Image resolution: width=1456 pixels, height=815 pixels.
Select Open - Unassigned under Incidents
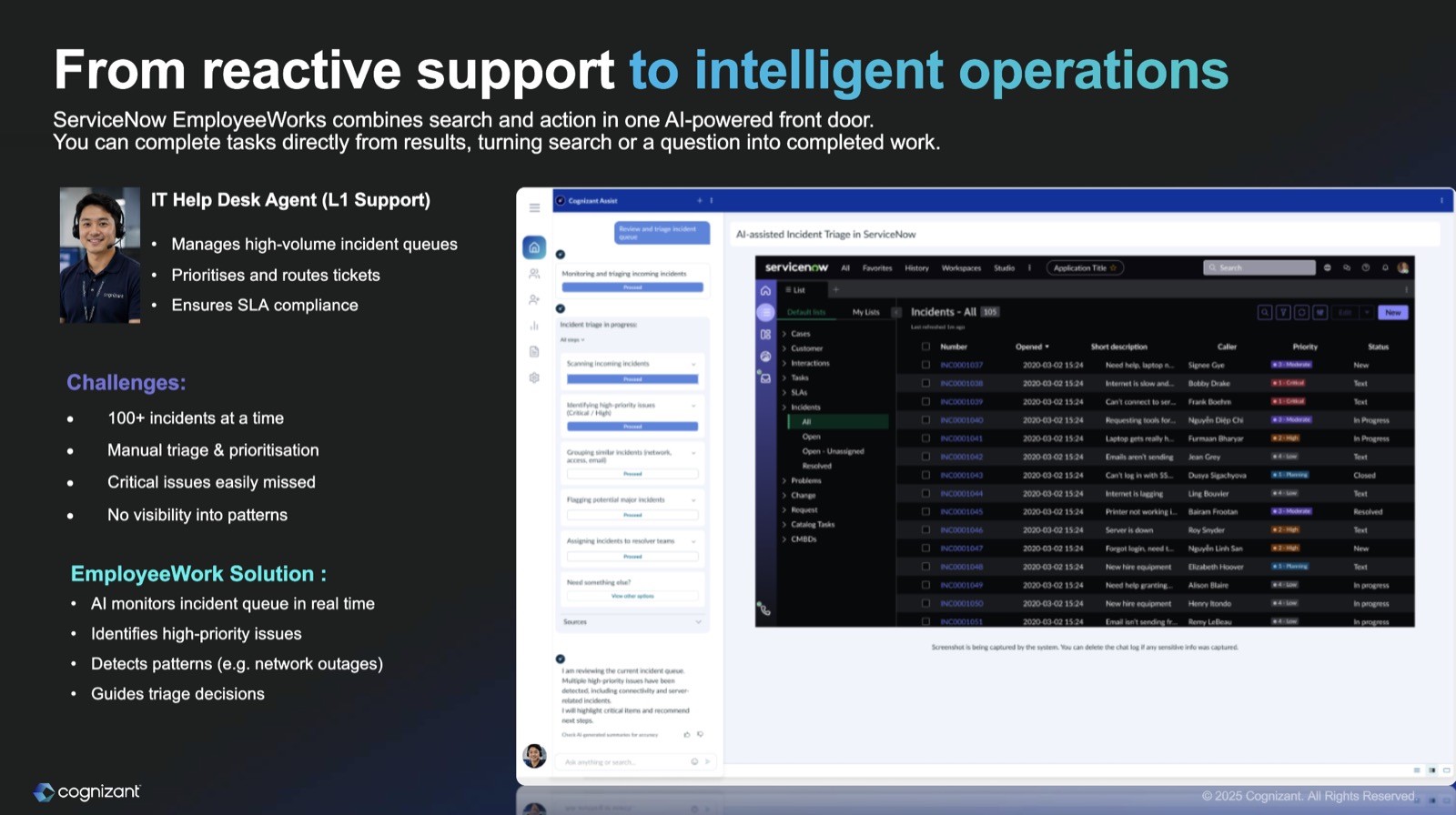pos(833,451)
